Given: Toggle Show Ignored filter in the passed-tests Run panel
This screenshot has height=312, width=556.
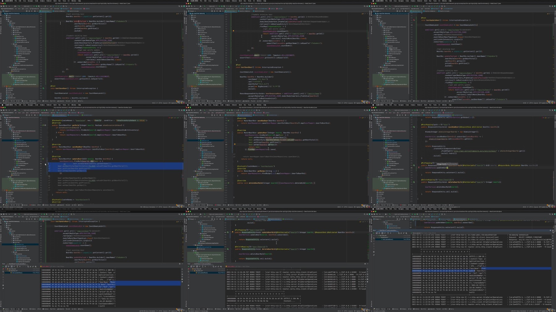Looking at the screenshot, I should tap(379, 233).
